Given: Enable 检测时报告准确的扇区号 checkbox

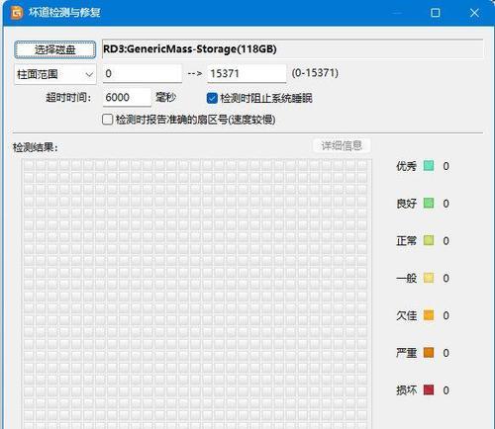Looking at the screenshot, I should pyautogui.click(x=108, y=120).
